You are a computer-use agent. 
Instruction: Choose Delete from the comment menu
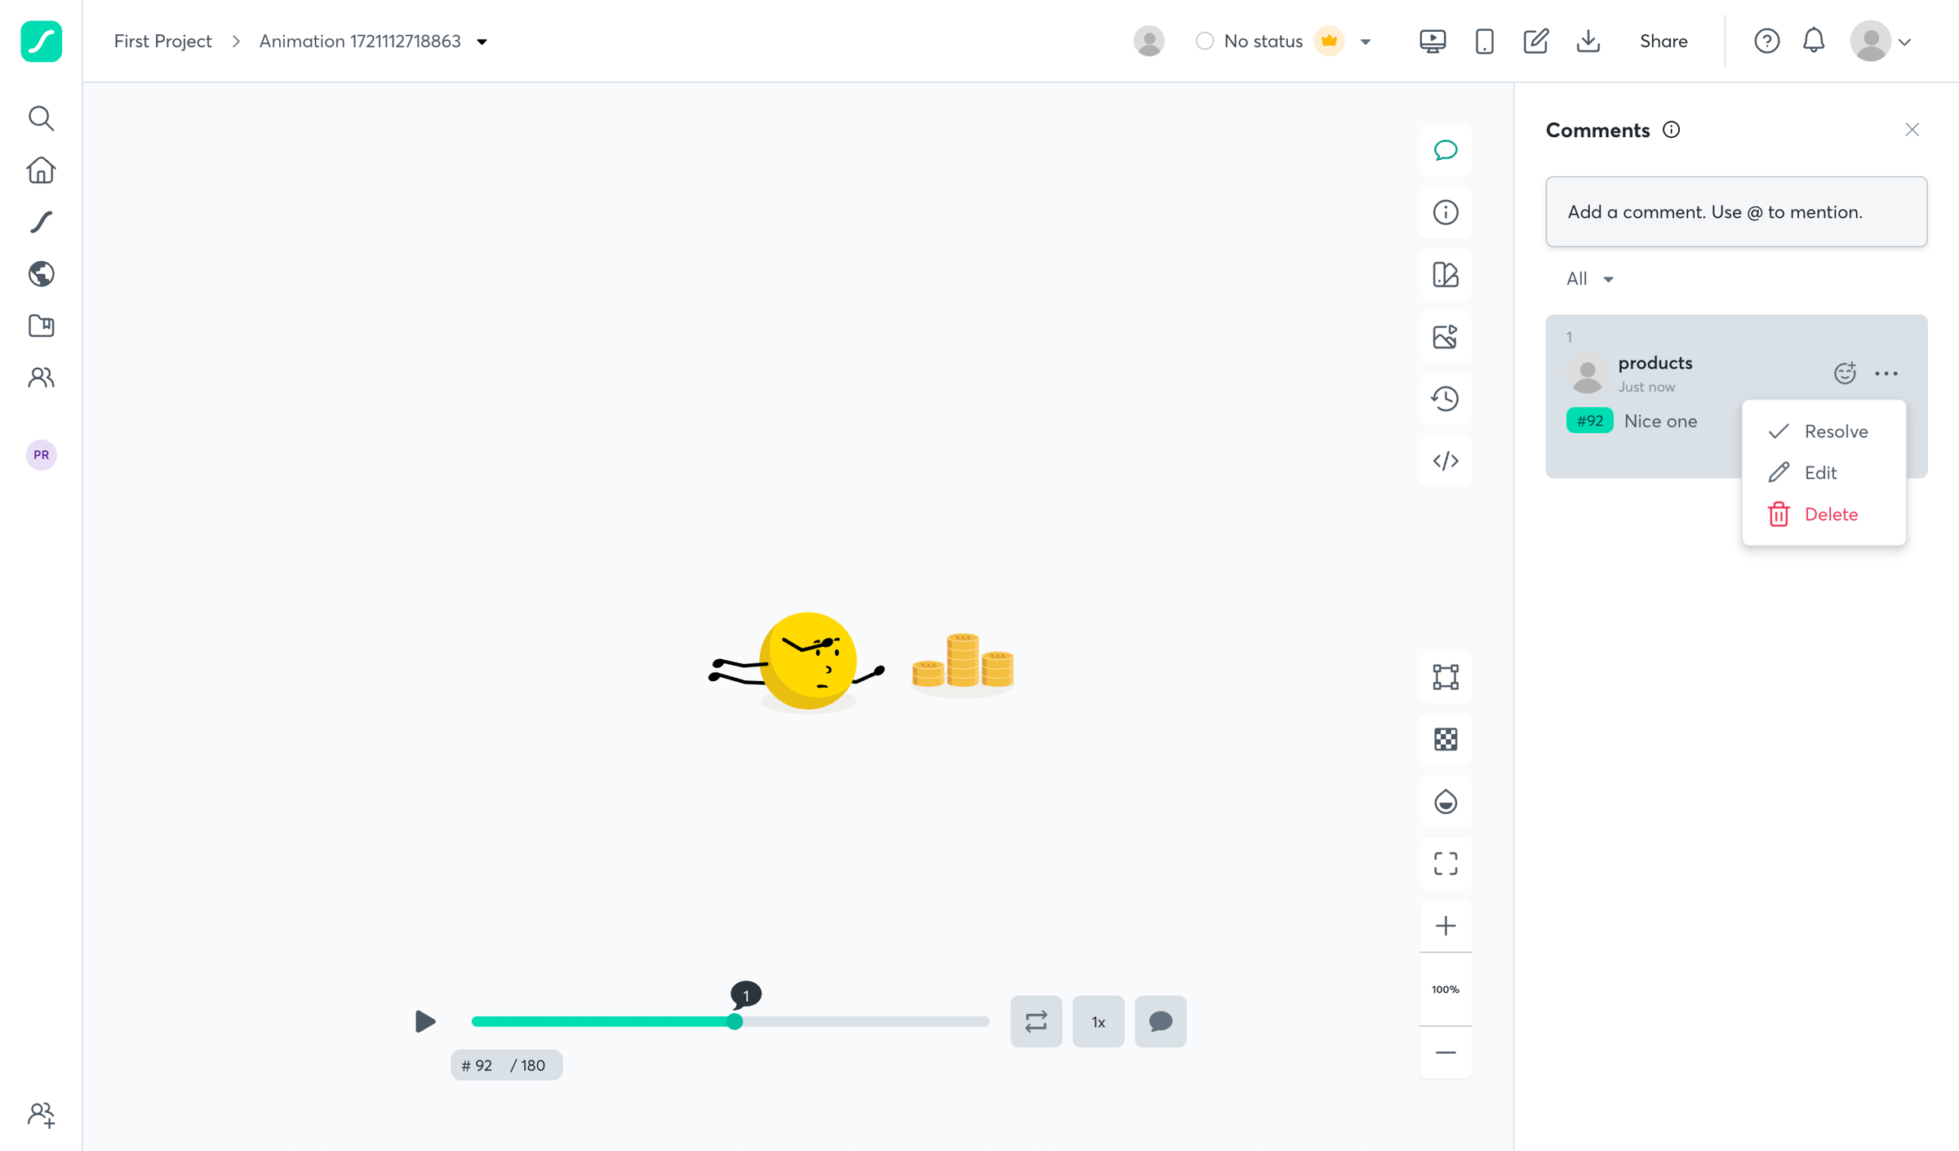[x=1824, y=514]
